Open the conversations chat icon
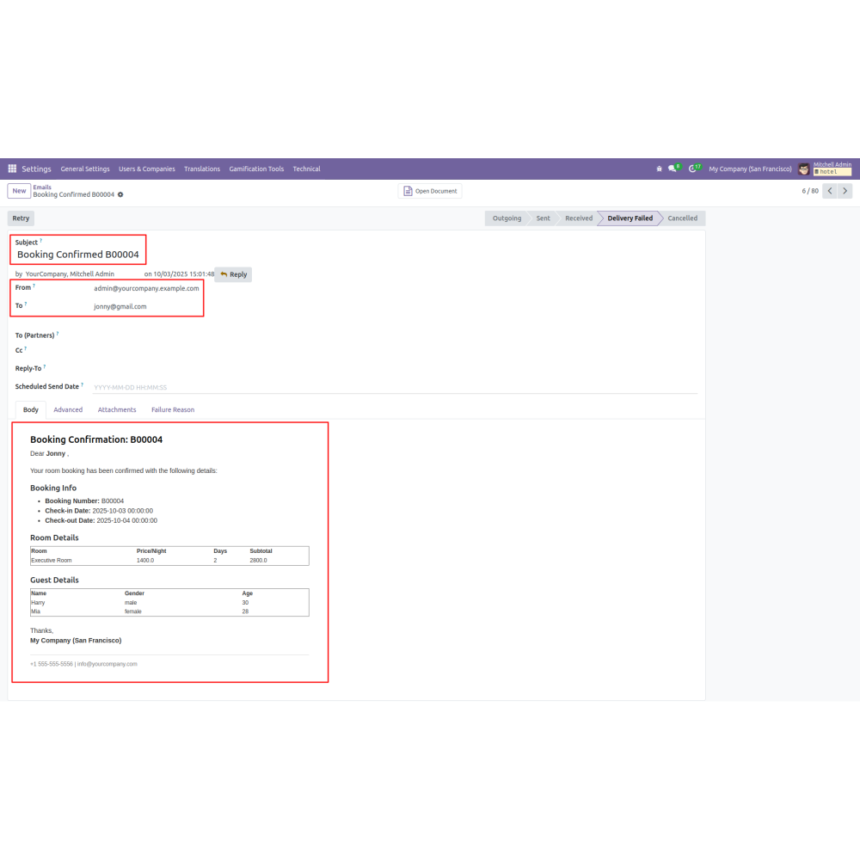860x860 pixels. point(673,169)
